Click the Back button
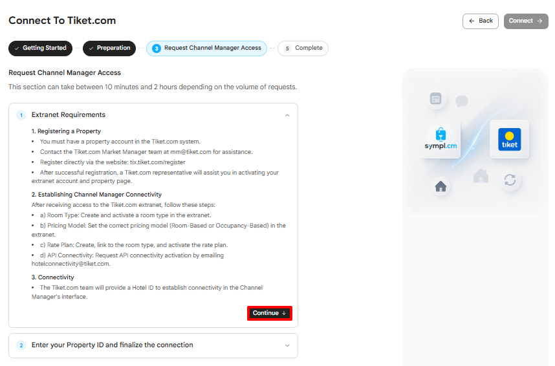Viewport: 555px width, 366px height. click(481, 21)
